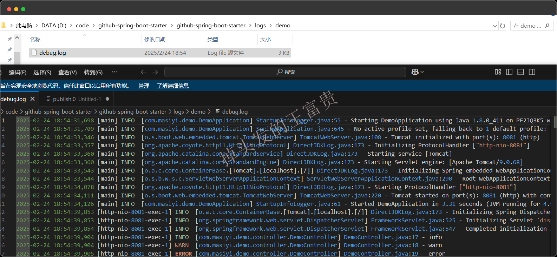Toggle the secondary side bar layout icon
The image size is (557, 257).
532,72
